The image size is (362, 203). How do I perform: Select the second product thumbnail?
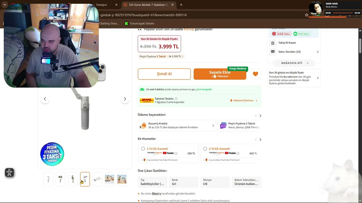tap(61, 179)
